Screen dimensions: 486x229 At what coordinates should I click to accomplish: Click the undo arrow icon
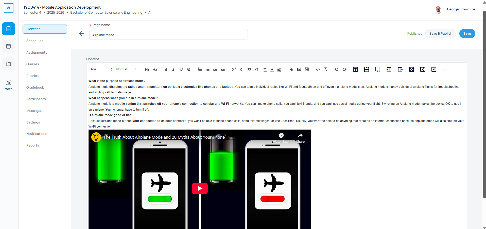tap(336, 69)
